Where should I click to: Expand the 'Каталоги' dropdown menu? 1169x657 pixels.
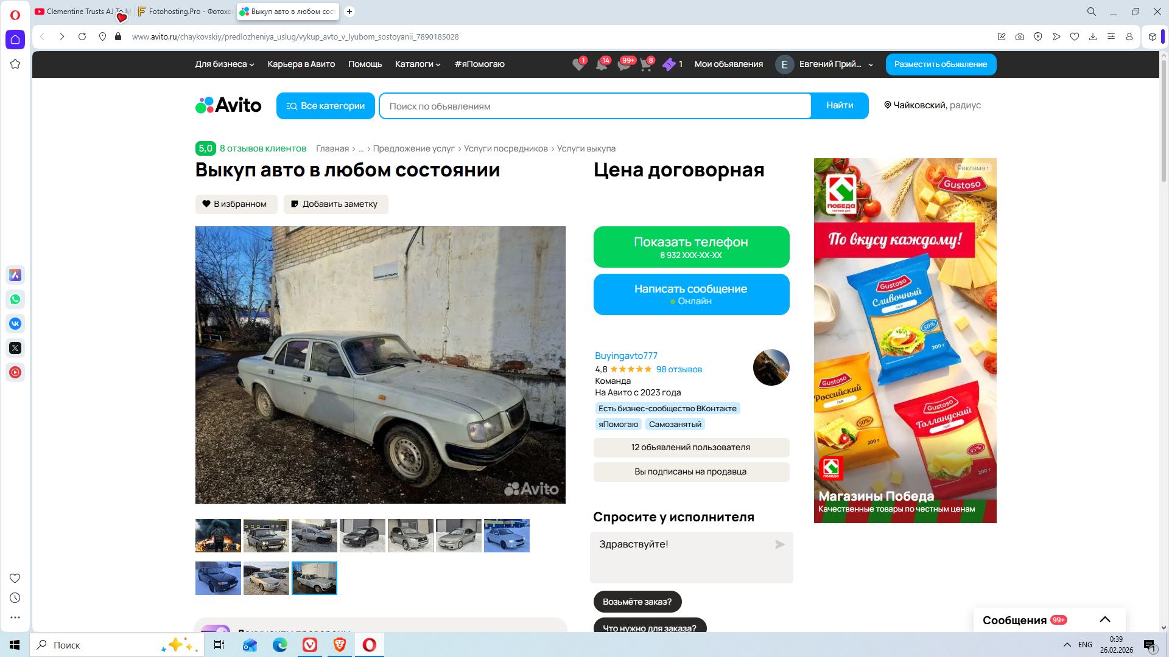pyautogui.click(x=417, y=64)
